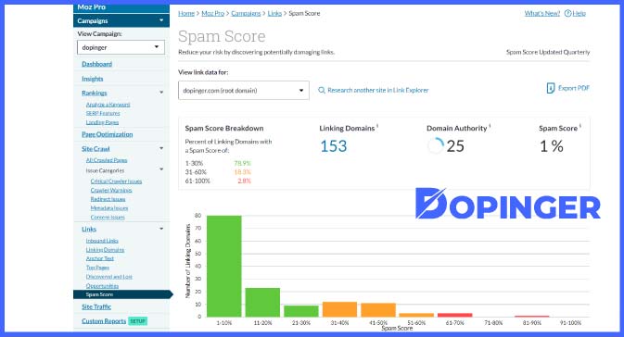
Task: Open Insights in the sidebar
Action: point(93,79)
